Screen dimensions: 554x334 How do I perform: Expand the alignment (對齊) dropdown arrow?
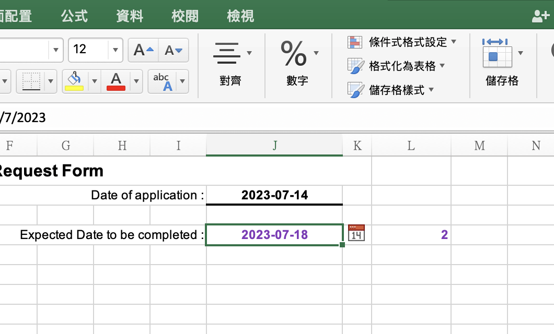coord(249,52)
